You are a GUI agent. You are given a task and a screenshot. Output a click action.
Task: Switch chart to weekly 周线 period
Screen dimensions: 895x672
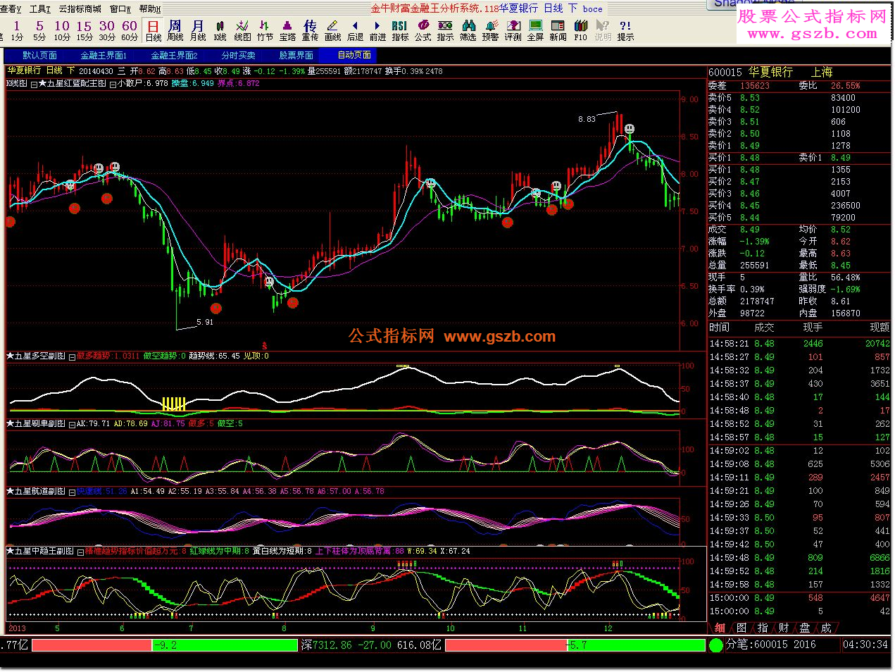pos(175,30)
